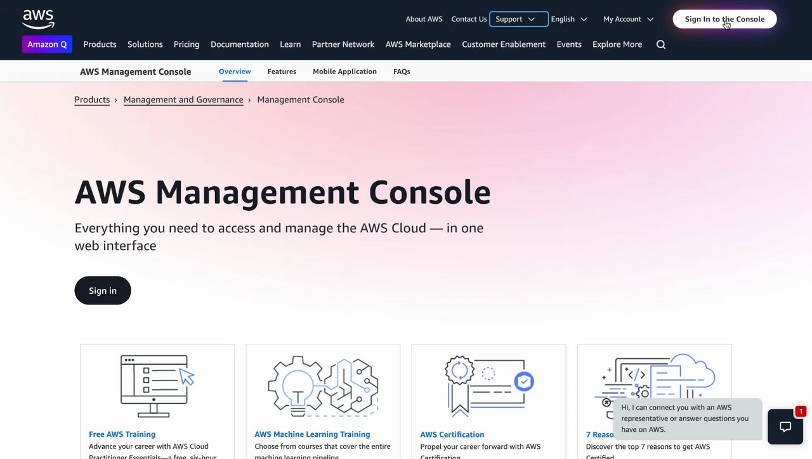Click the AWS Management Console subnav title
The width and height of the screenshot is (812, 459).
pos(136,72)
